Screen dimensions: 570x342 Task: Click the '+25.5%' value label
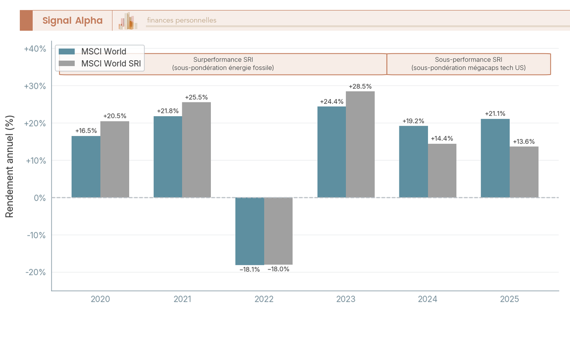point(196,97)
